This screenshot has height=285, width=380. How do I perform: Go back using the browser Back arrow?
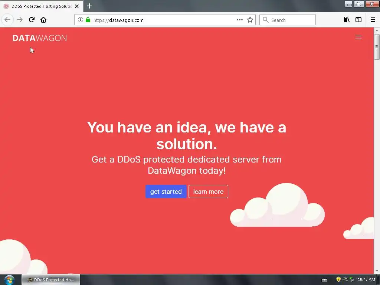click(x=7, y=20)
